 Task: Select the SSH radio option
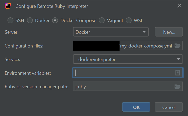[x=10, y=20]
